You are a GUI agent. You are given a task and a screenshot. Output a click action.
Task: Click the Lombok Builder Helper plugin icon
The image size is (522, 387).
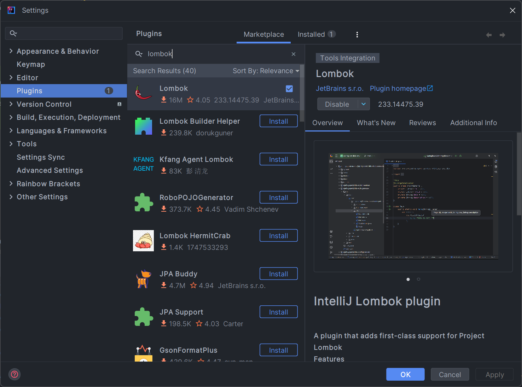(x=143, y=126)
